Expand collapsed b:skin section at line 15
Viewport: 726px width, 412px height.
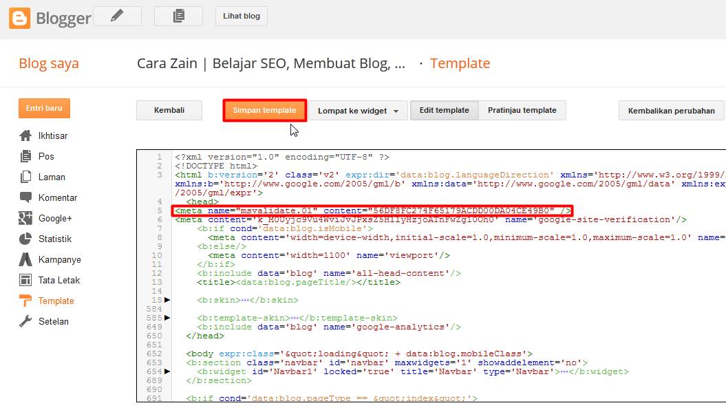167,300
